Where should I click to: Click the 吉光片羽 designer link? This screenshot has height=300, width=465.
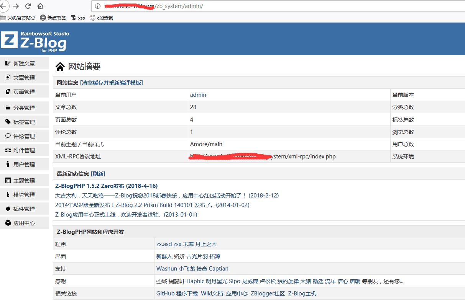point(197,256)
